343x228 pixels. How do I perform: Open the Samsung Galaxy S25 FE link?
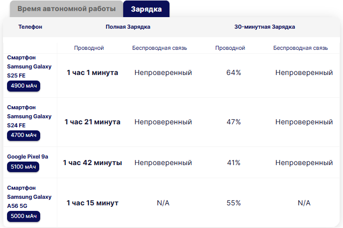click(29, 66)
